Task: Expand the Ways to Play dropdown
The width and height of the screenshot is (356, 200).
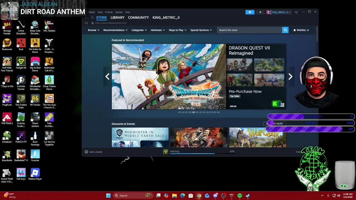Action: (177, 30)
